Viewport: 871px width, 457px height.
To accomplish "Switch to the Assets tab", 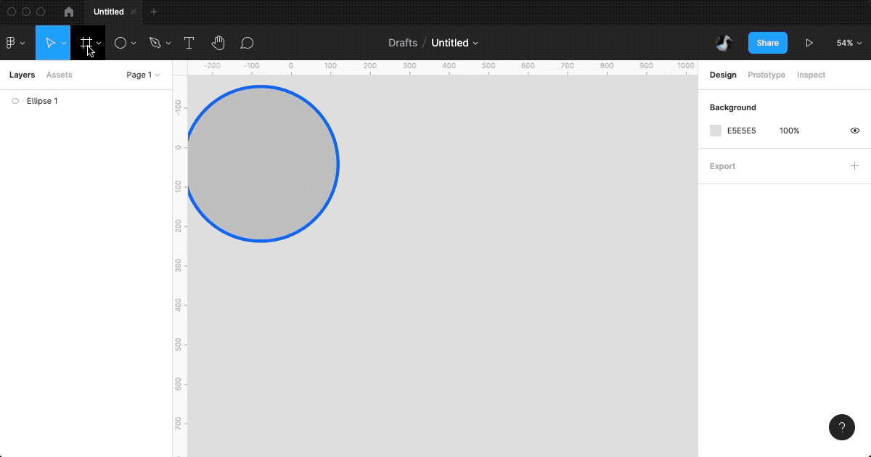I will tap(59, 75).
